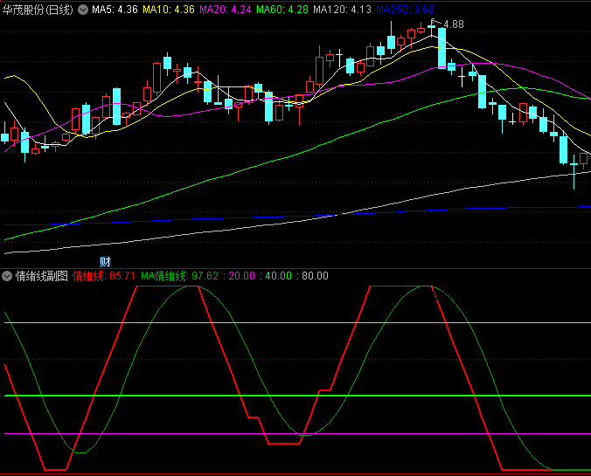
Task: Select the MA120 legend label
Action: 344,10
